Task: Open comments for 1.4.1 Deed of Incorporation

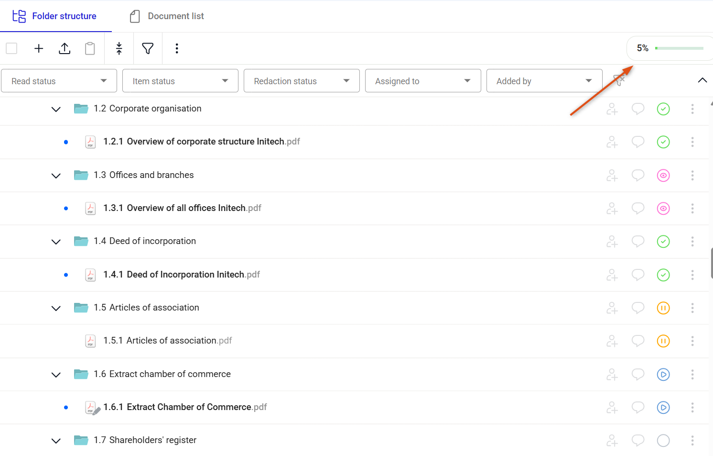Action: coord(638,275)
